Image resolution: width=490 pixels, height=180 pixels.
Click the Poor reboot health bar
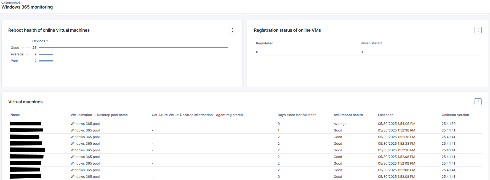(x=46, y=61)
